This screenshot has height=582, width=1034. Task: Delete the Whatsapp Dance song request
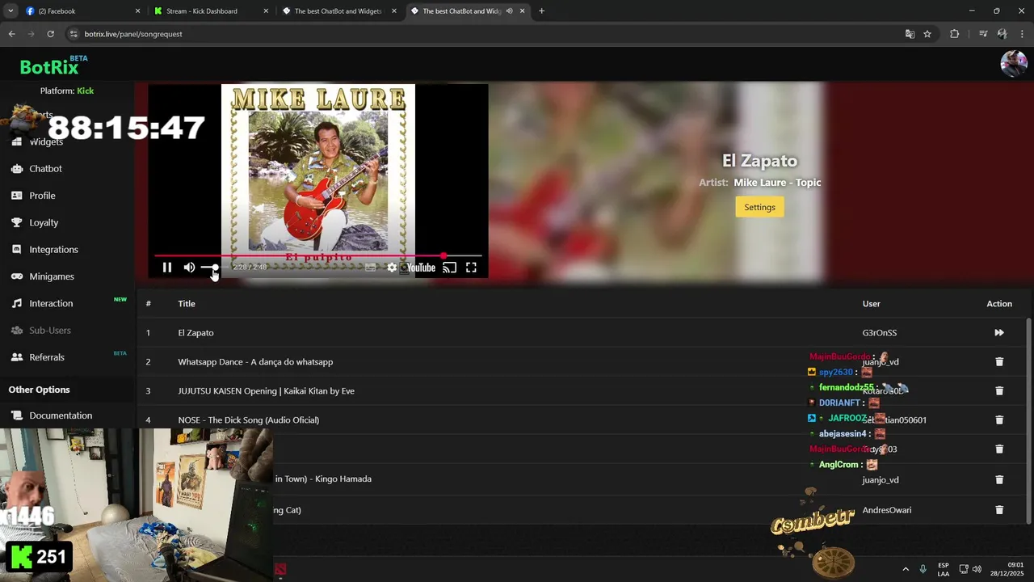tap(999, 361)
